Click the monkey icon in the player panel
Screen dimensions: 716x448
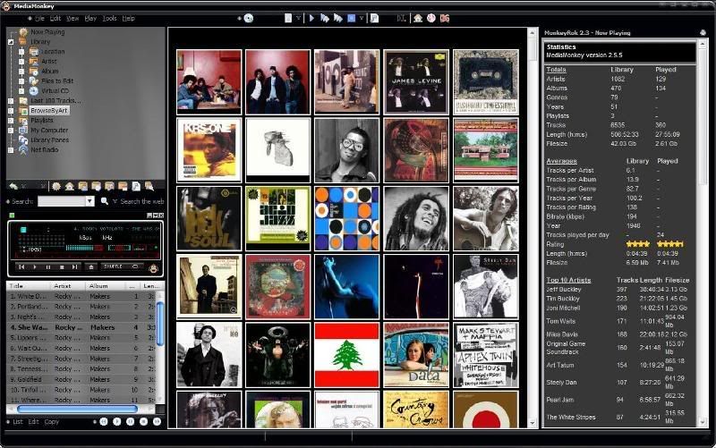(x=153, y=268)
